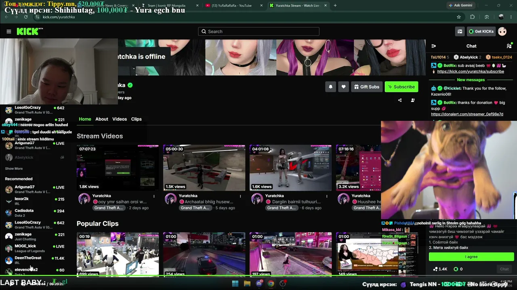Open the 00:19 popular clip
The height and width of the screenshot is (290, 517).
(x=118, y=255)
